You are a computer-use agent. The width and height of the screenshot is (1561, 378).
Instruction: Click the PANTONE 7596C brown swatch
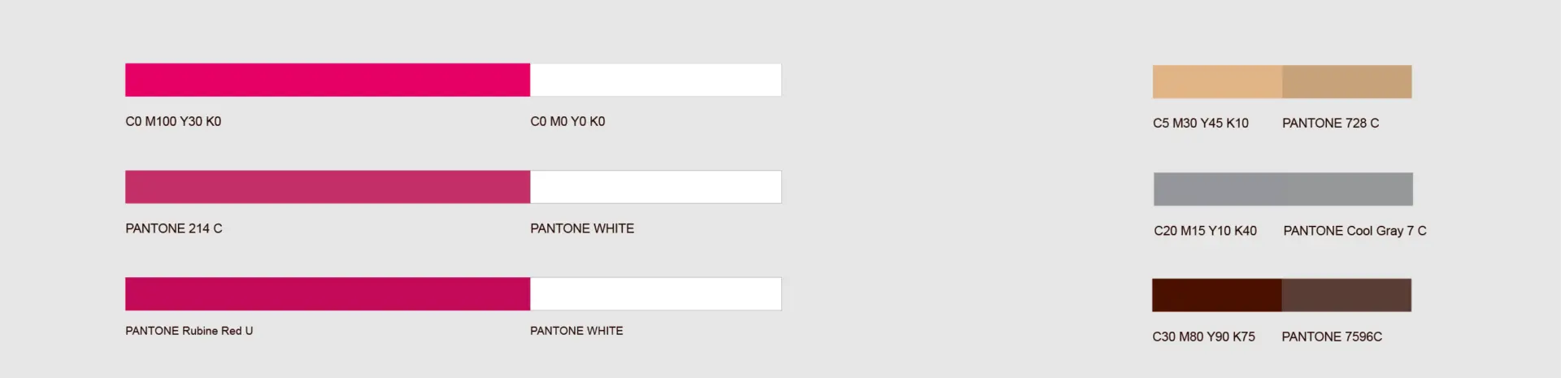click(x=1346, y=295)
